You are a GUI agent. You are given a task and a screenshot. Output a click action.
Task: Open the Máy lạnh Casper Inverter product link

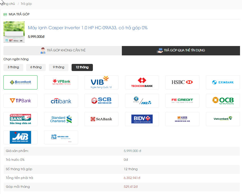(88, 28)
